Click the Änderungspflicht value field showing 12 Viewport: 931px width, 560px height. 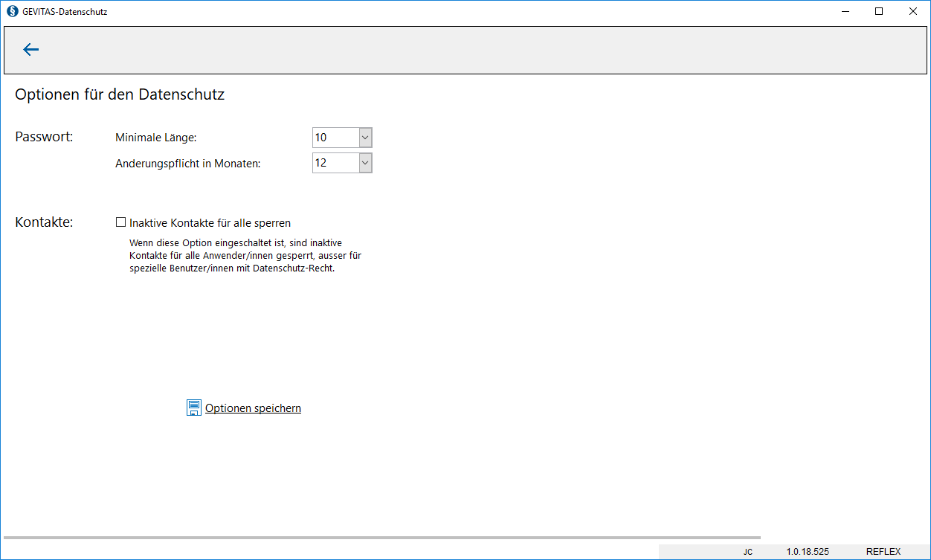click(x=336, y=163)
